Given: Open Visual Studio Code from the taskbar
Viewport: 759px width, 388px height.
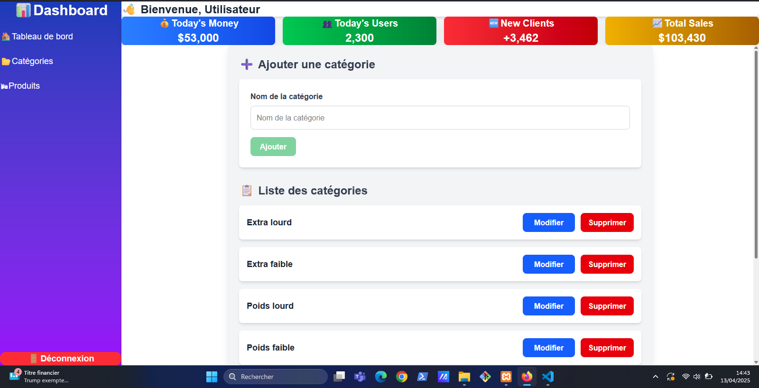Looking at the screenshot, I should click(548, 377).
